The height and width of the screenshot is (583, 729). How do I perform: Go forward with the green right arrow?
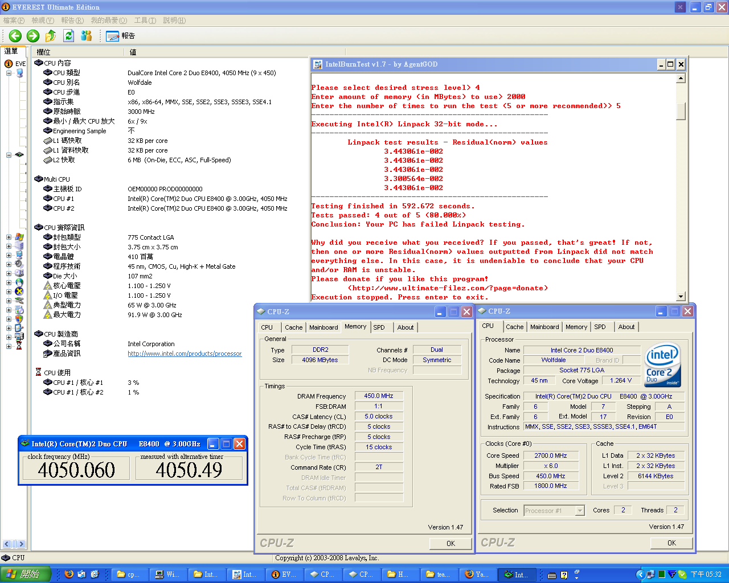pos(33,36)
